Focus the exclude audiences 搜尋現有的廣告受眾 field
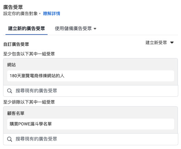Viewport: 181px width, 149px height. pyautogui.click(x=91, y=139)
